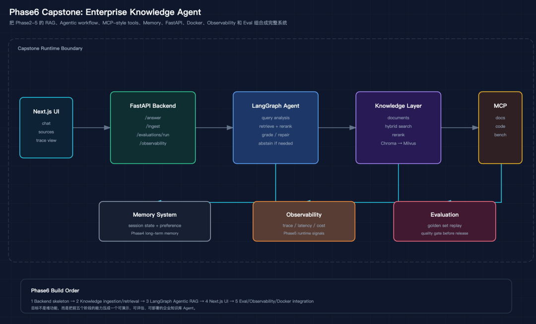Click the Observability node
This screenshot has width=536, height=324.
[304, 221]
